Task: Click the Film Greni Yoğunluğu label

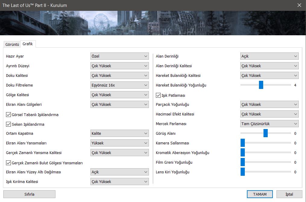Action: click(174, 163)
